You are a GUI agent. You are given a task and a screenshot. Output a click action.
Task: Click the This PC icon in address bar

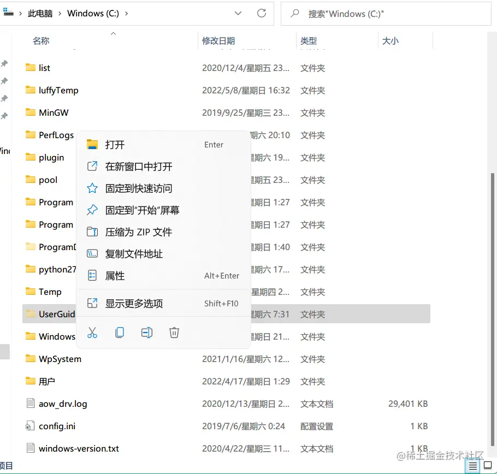8,13
